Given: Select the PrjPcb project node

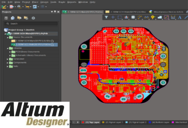Looking at the screenshot, I should pos(29,33).
